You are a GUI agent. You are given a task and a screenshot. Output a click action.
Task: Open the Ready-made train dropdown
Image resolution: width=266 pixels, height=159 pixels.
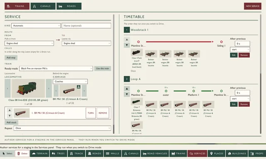point(56,68)
